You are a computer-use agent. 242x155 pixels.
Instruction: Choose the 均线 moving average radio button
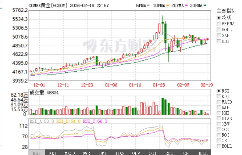218,17
